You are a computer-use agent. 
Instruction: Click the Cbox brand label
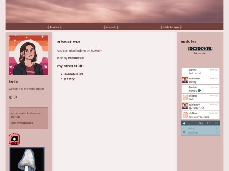[201, 123]
